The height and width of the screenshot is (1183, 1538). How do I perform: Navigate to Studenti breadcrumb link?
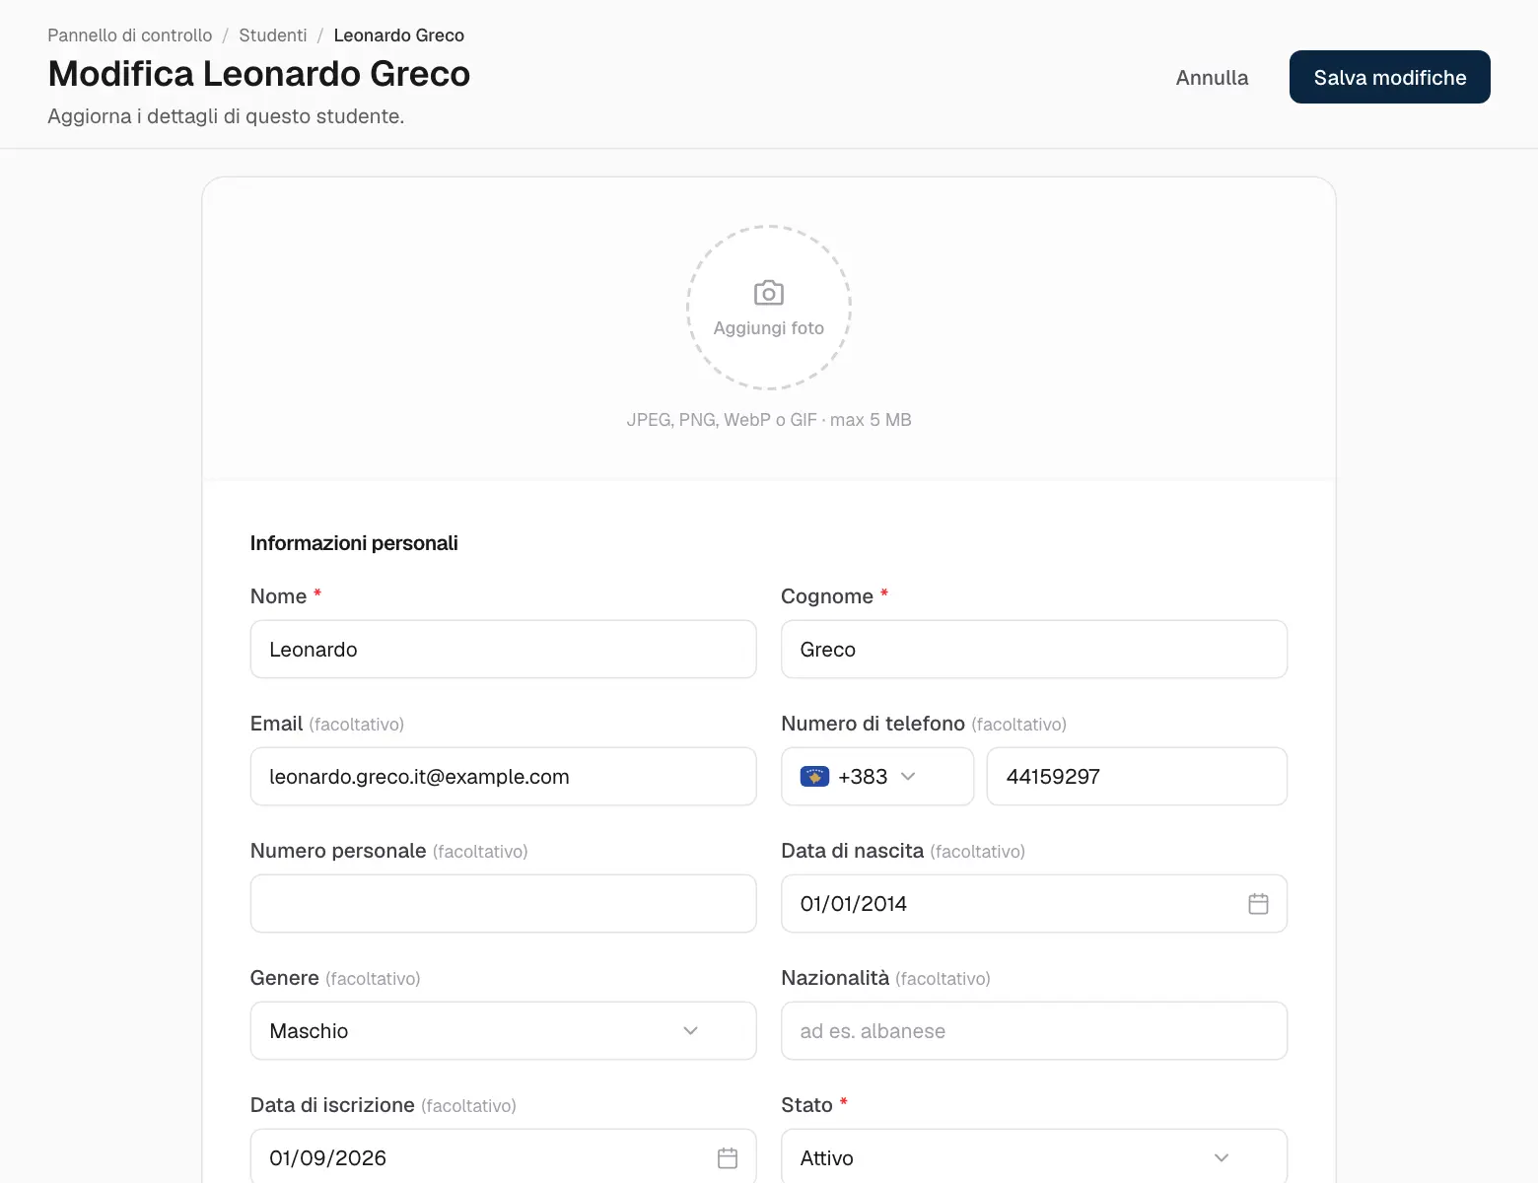[x=273, y=35]
